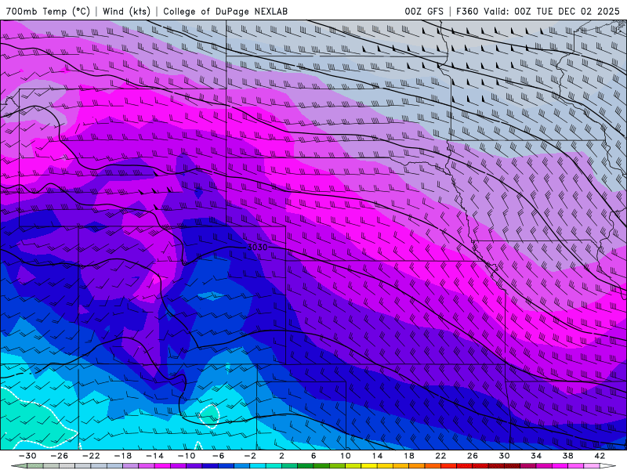
Task: Click the right arrow end of the color bar
Action: [x=608, y=466]
